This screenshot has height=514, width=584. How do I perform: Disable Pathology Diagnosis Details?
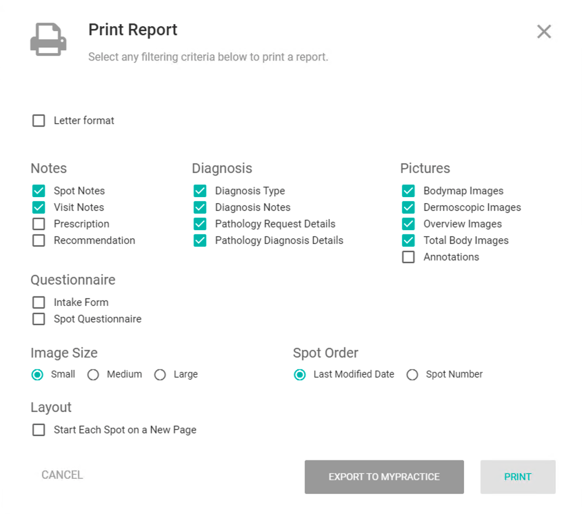[x=200, y=240]
